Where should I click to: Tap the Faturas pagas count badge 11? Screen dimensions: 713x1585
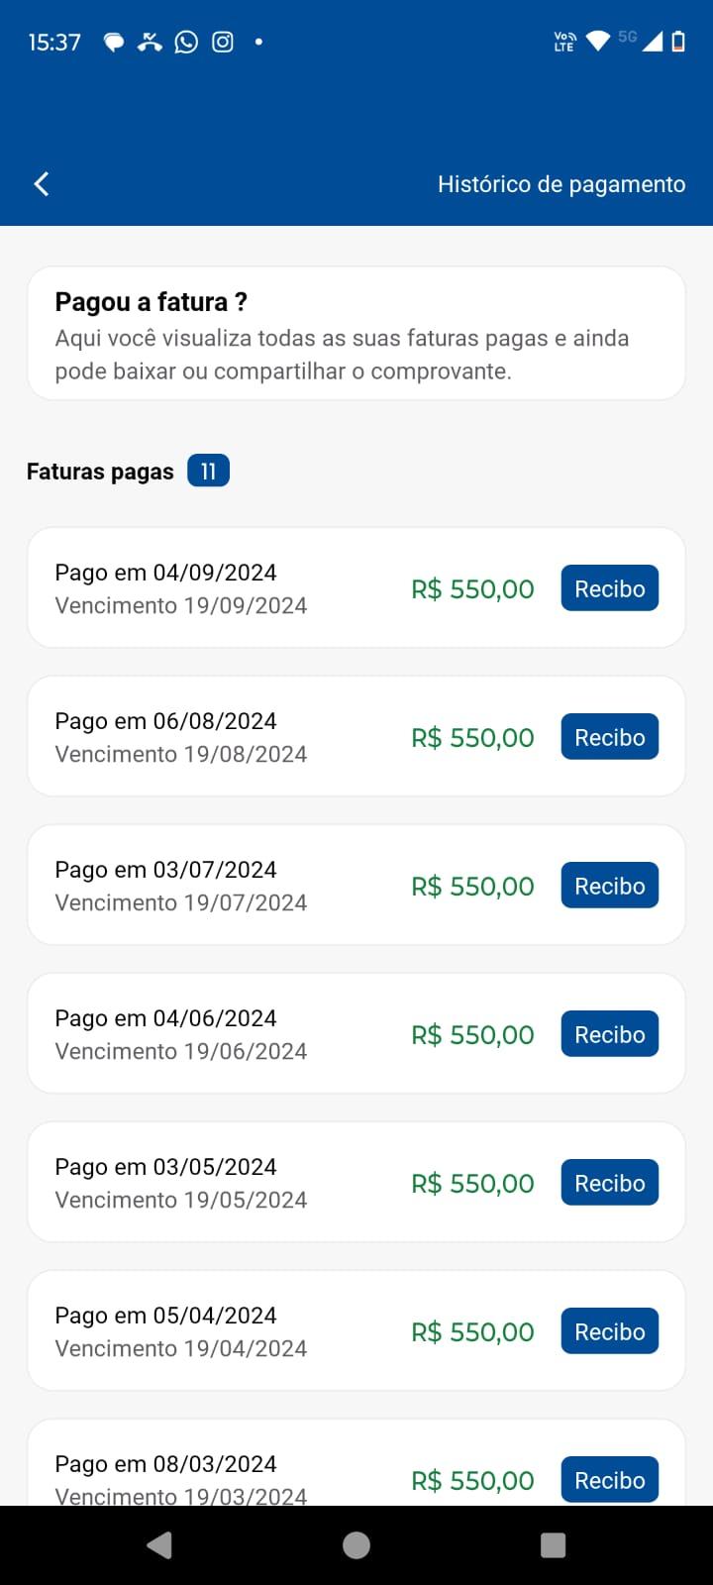click(x=208, y=471)
